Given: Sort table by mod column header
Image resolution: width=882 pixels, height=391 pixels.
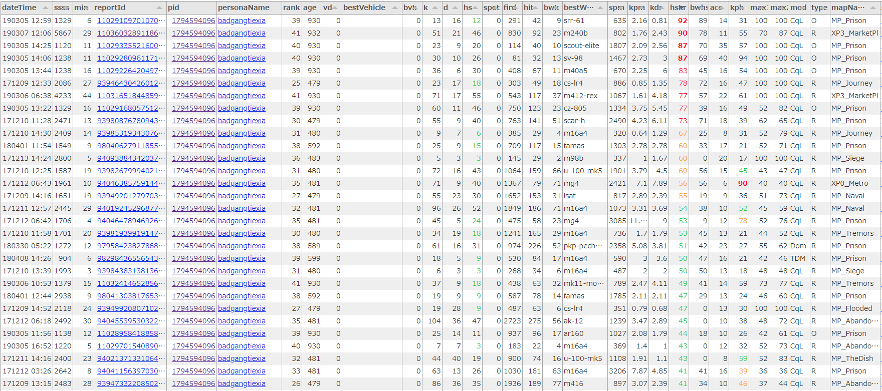Looking at the screenshot, I should pos(799,8).
